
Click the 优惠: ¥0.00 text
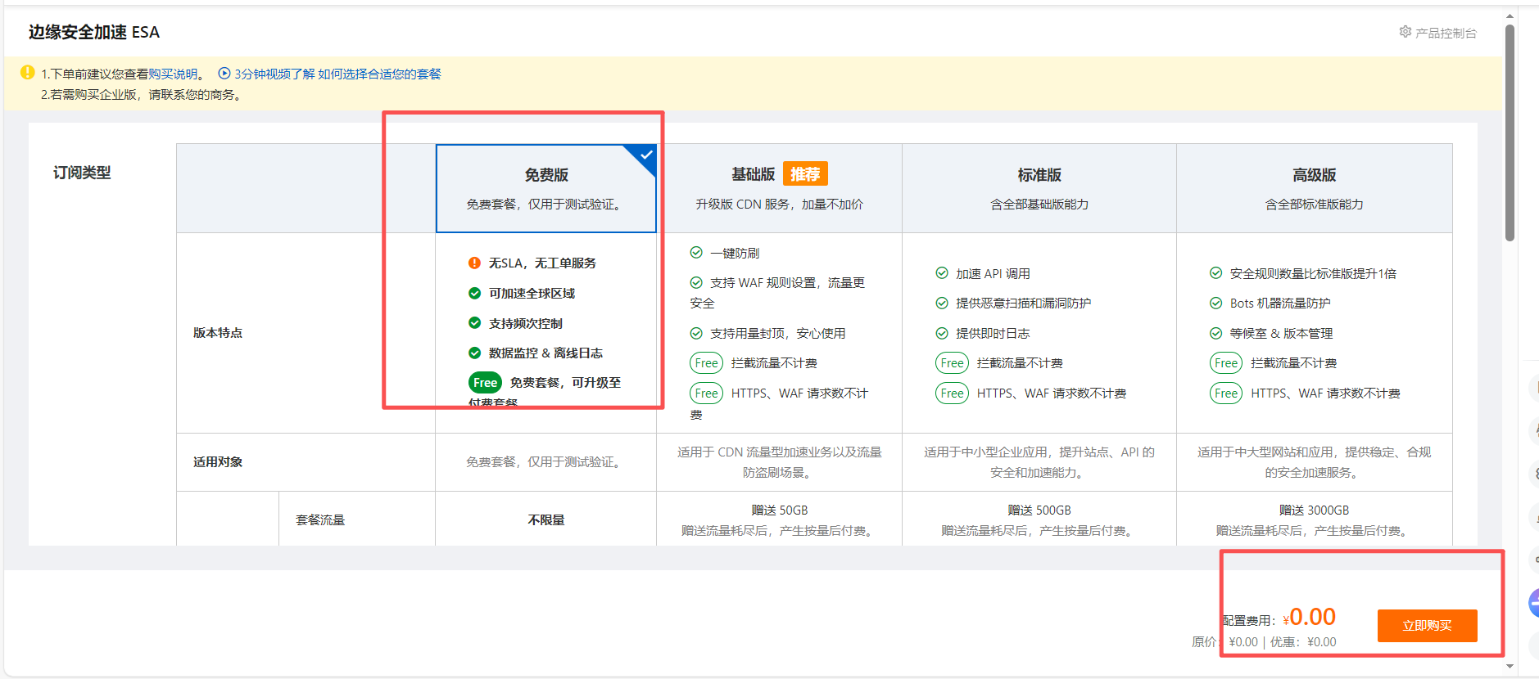point(1303,642)
